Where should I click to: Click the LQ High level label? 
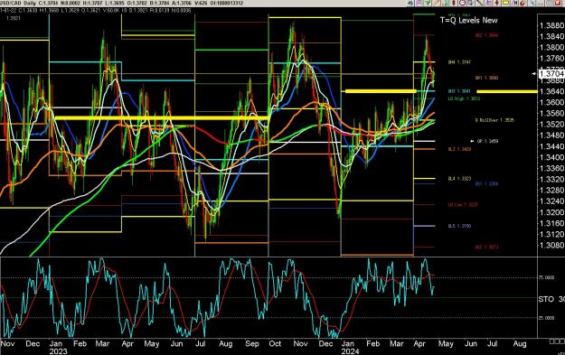coord(464,98)
